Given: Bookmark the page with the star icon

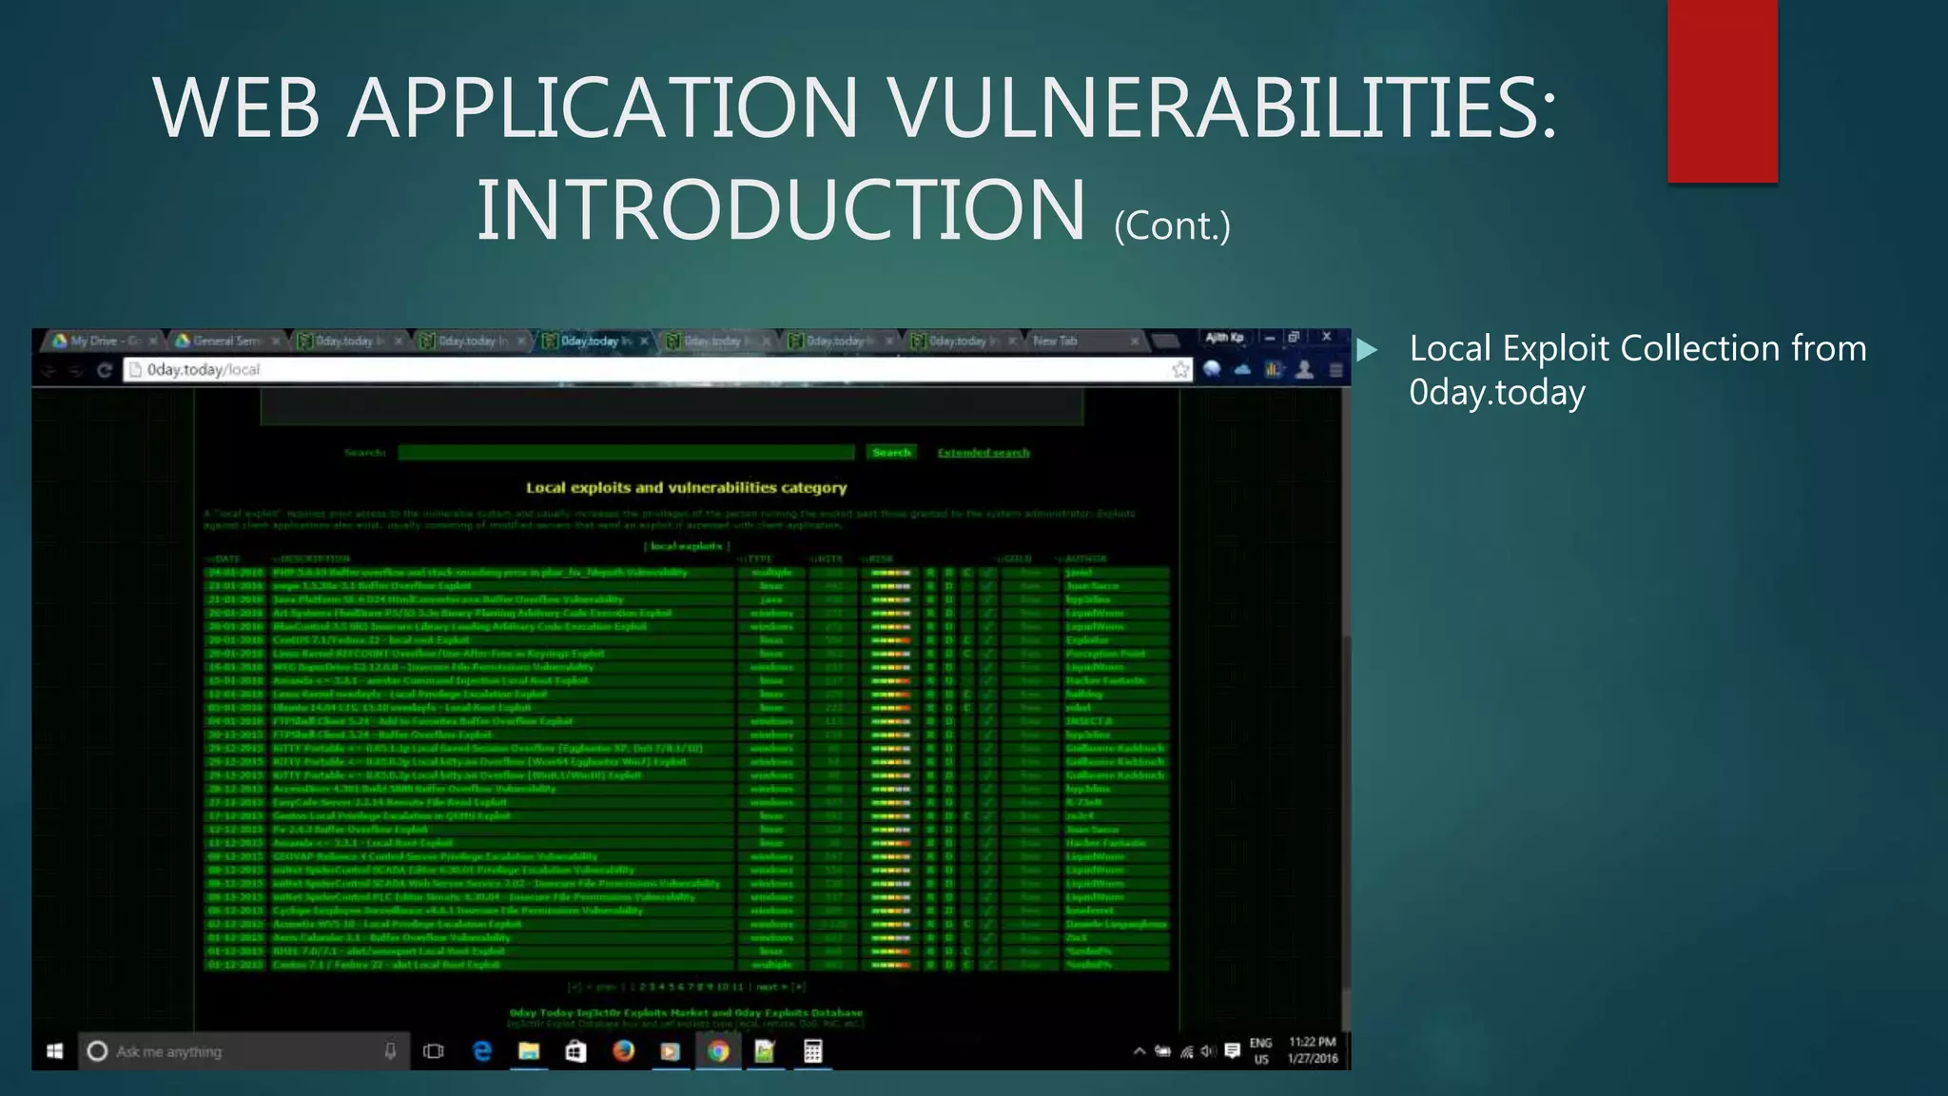Looking at the screenshot, I should 1180,370.
